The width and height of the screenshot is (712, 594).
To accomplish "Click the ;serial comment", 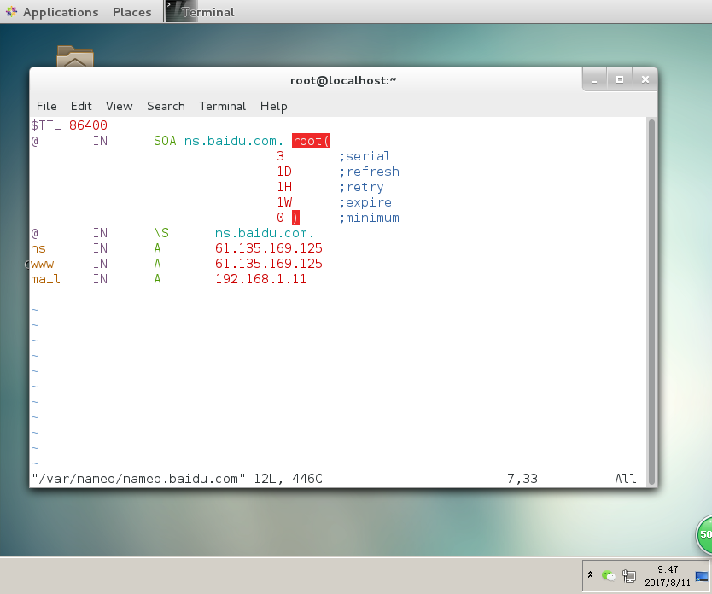I will [x=365, y=156].
